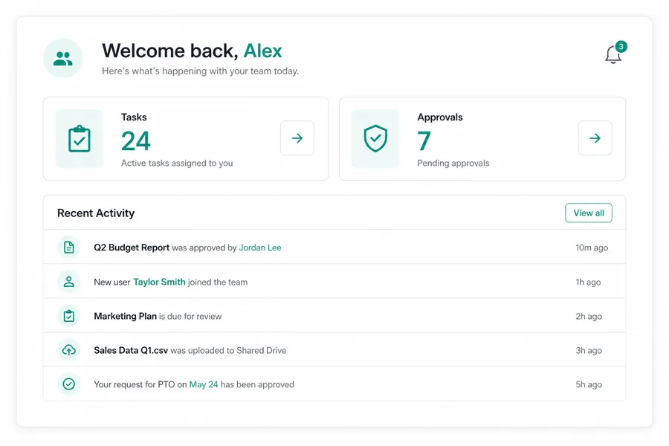
Task: Click the user icon beside Taylor Smith entry
Action: tap(68, 282)
